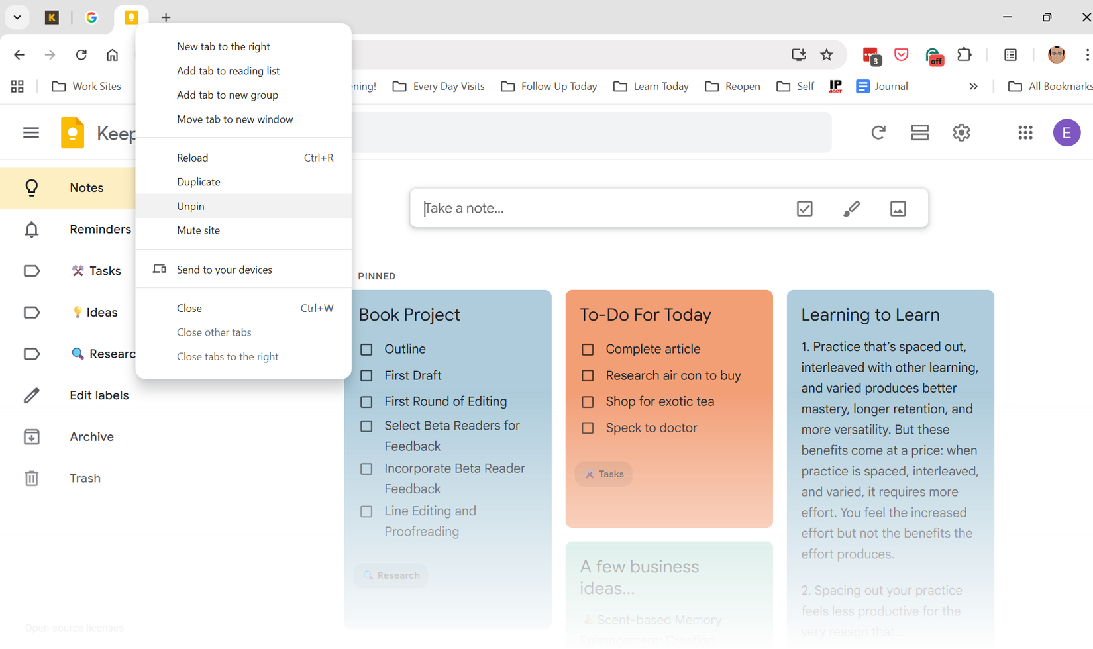Image resolution: width=1093 pixels, height=649 pixels.
Task: Open Trash in the Keep sidebar
Action: pos(85,477)
